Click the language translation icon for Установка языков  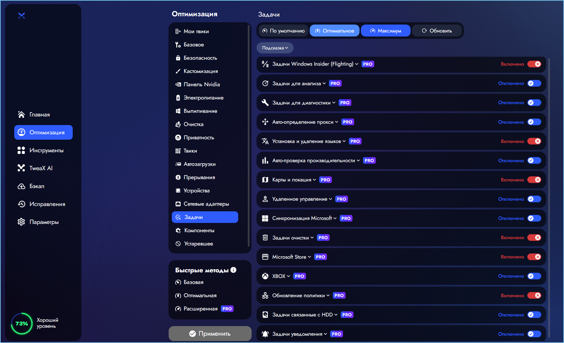point(265,141)
